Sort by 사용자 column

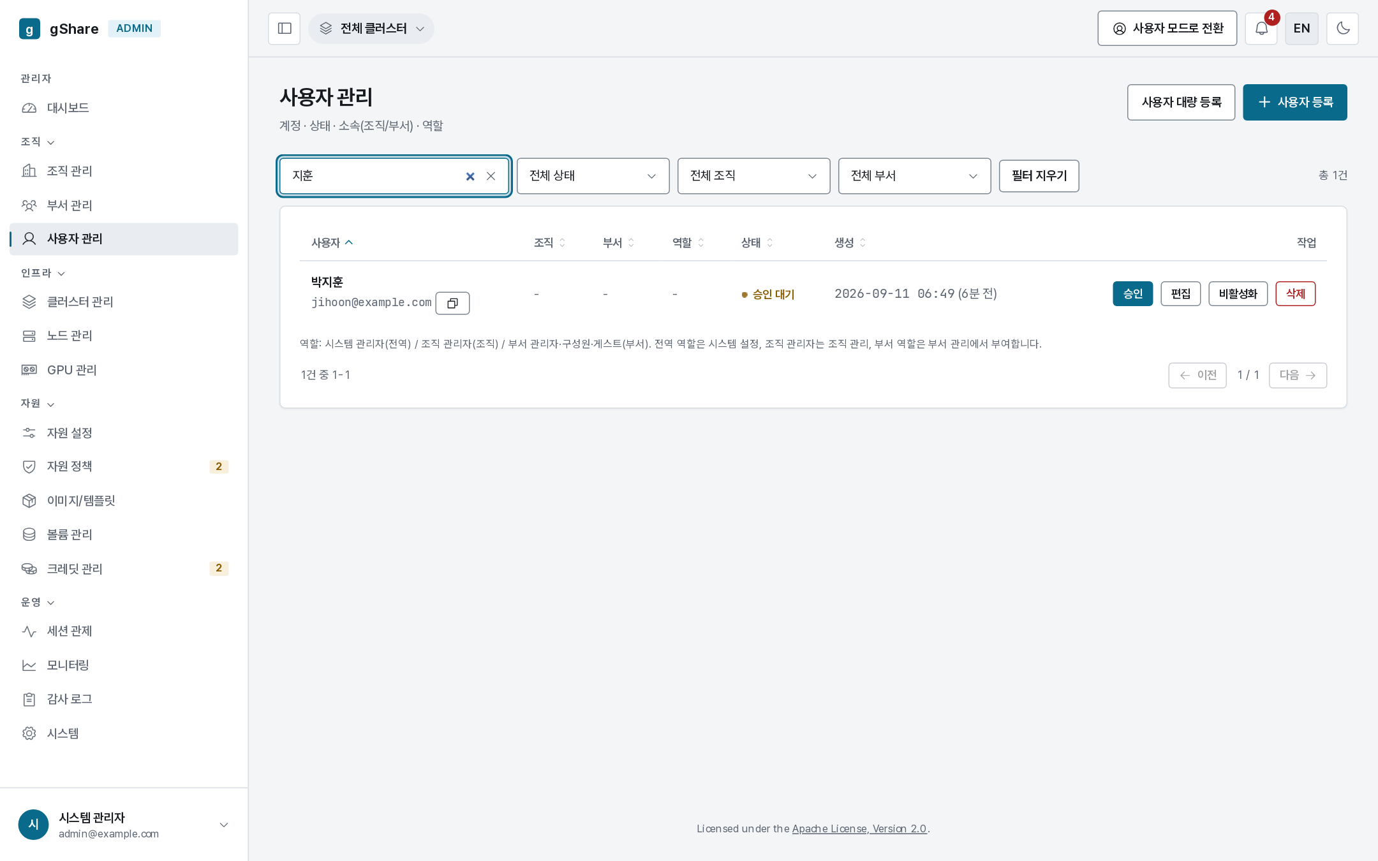[332, 243]
